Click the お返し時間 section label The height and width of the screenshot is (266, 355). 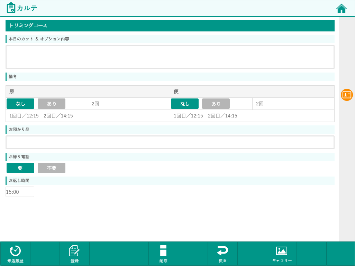pos(170,181)
